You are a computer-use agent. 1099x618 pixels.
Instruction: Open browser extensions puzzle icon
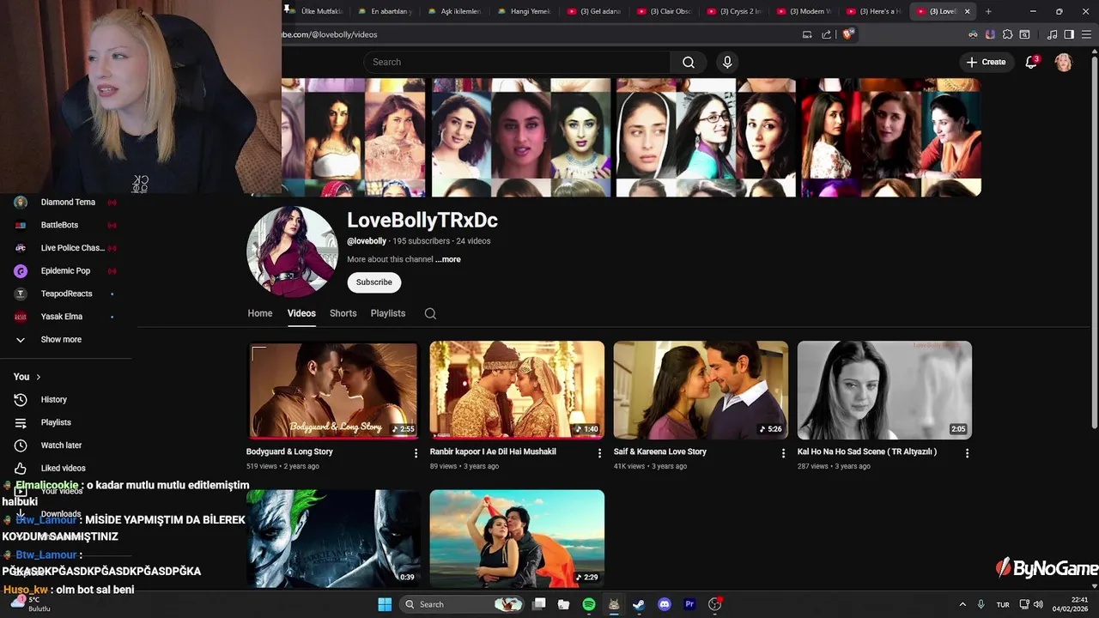1007,34
